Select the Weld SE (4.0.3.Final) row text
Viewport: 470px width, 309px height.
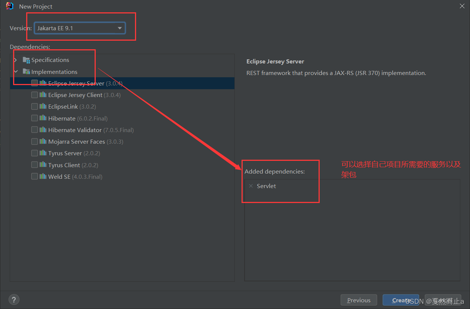click(x=75, y=177)
